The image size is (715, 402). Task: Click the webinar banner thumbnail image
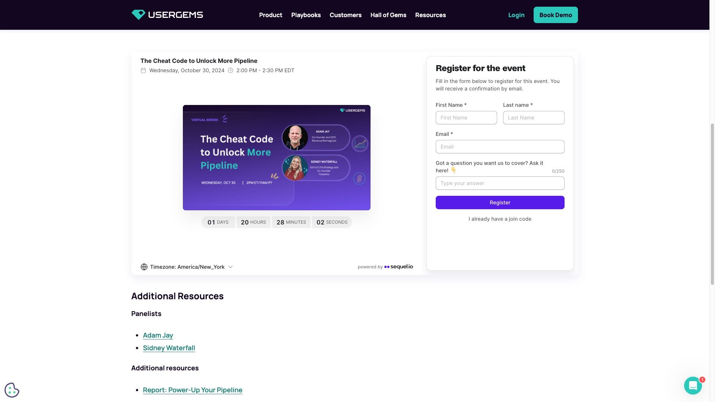click(x=277, y=157)
